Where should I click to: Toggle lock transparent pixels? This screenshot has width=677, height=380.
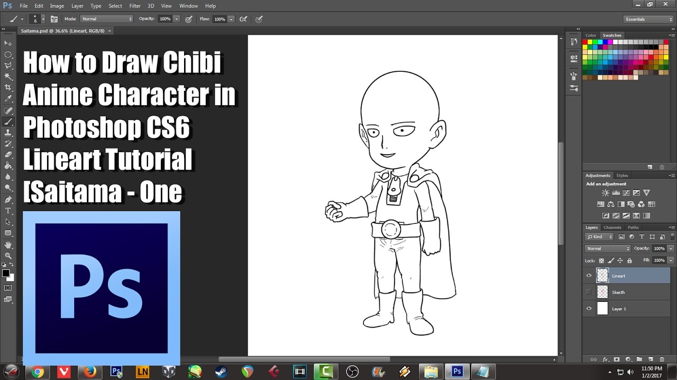pos(601,261)
